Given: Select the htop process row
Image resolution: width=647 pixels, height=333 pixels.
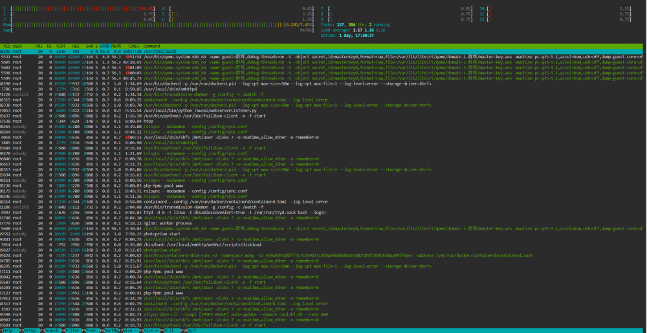Looking at the screenshot, I should point(322,121).
